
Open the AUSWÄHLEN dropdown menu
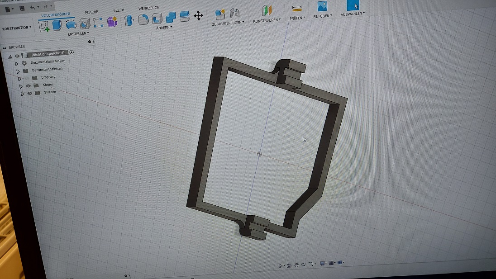point(353,14)
